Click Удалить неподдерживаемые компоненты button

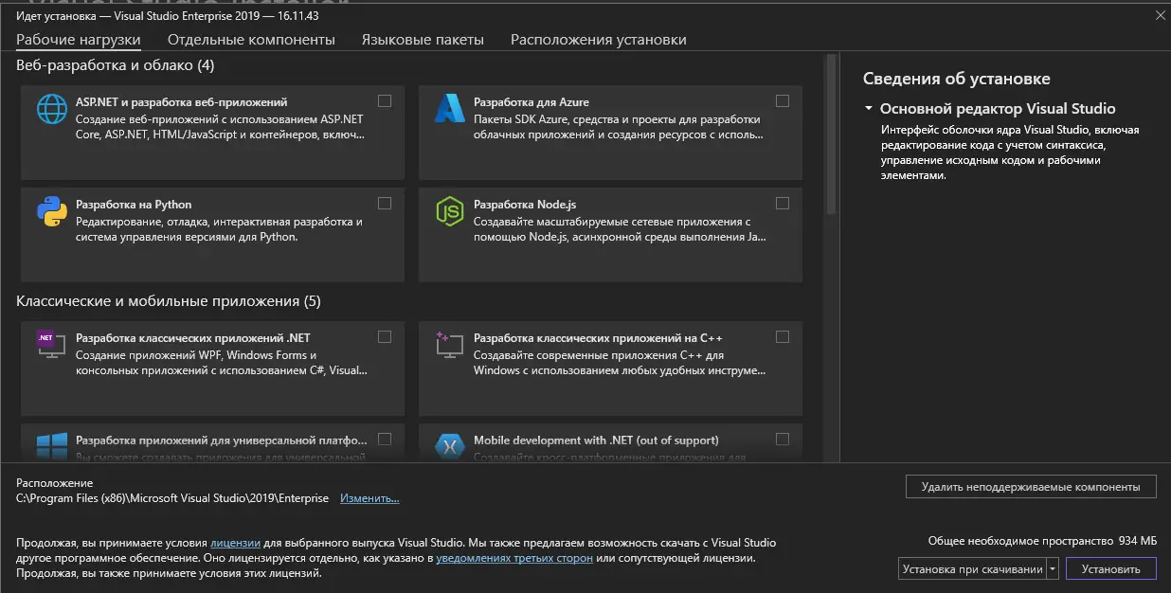pyautogui.click(x=1031, y=486)
